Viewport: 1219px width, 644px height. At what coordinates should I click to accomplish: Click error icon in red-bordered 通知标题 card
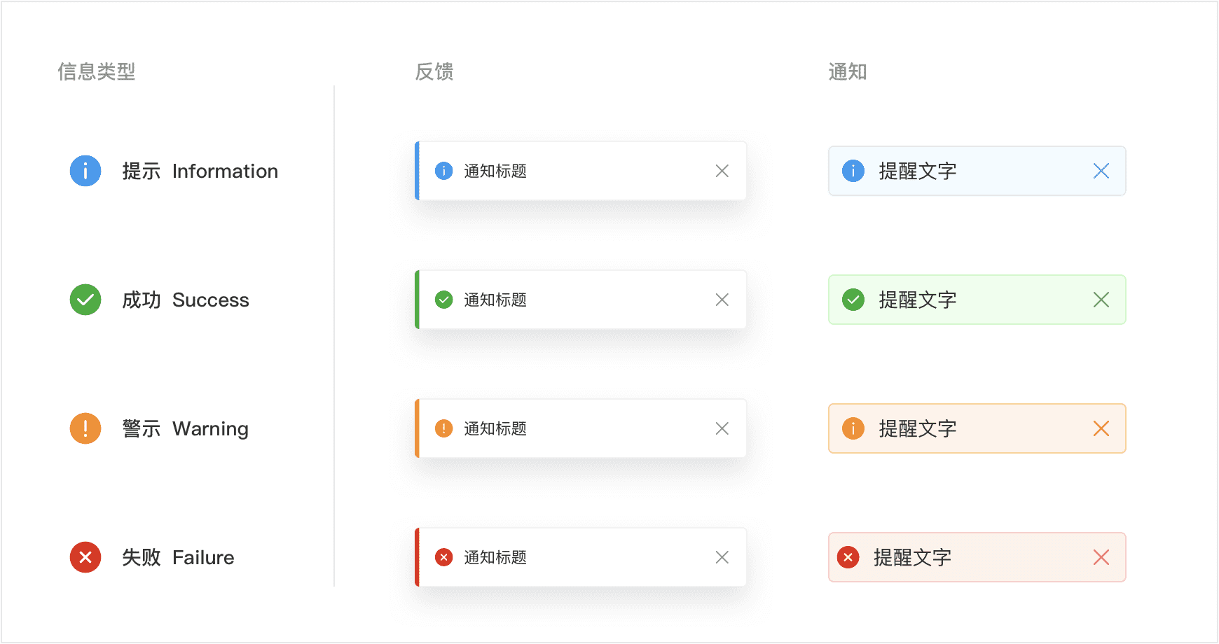(444, 557)
